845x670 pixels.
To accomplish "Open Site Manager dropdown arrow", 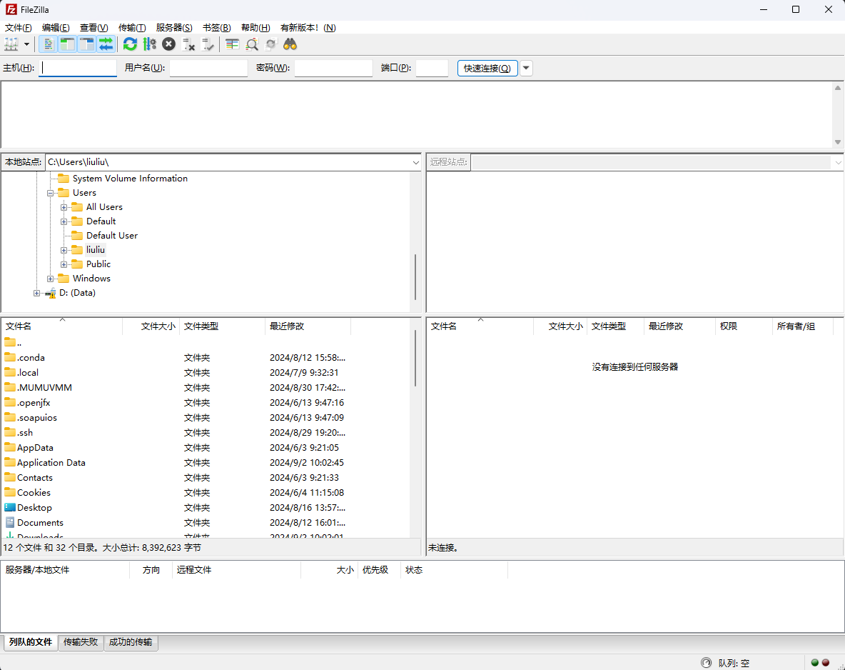I will [x=26, y=44].
